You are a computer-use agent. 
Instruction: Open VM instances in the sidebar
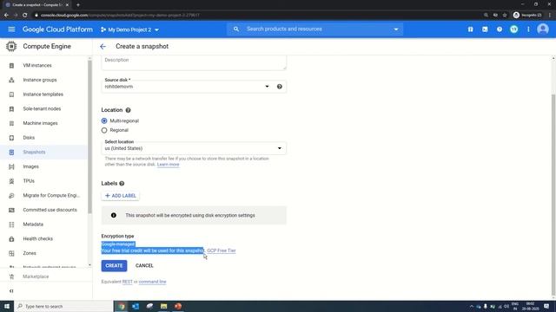(37, 66)
